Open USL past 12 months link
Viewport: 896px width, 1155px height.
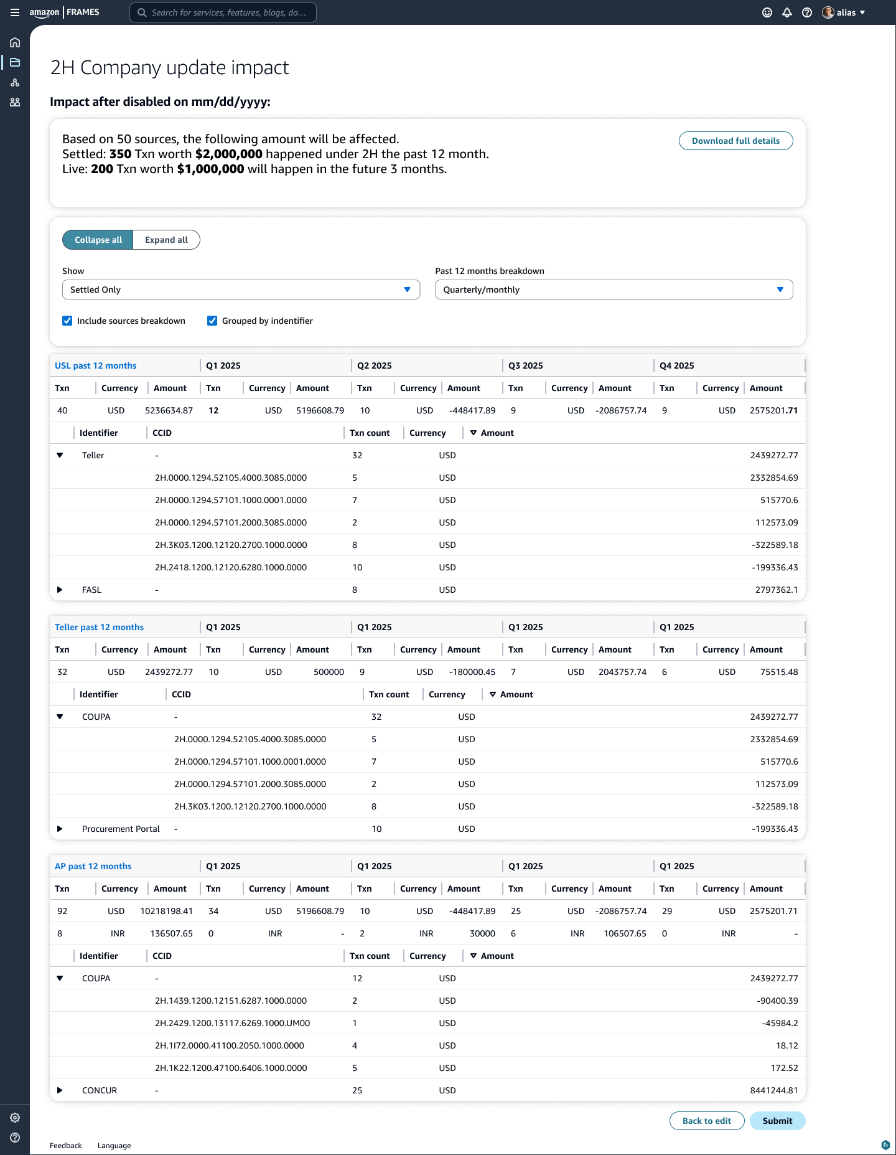(95, 365)
